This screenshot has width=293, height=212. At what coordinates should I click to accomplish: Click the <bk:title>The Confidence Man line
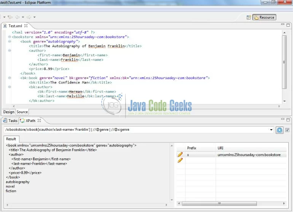point(70,82)
